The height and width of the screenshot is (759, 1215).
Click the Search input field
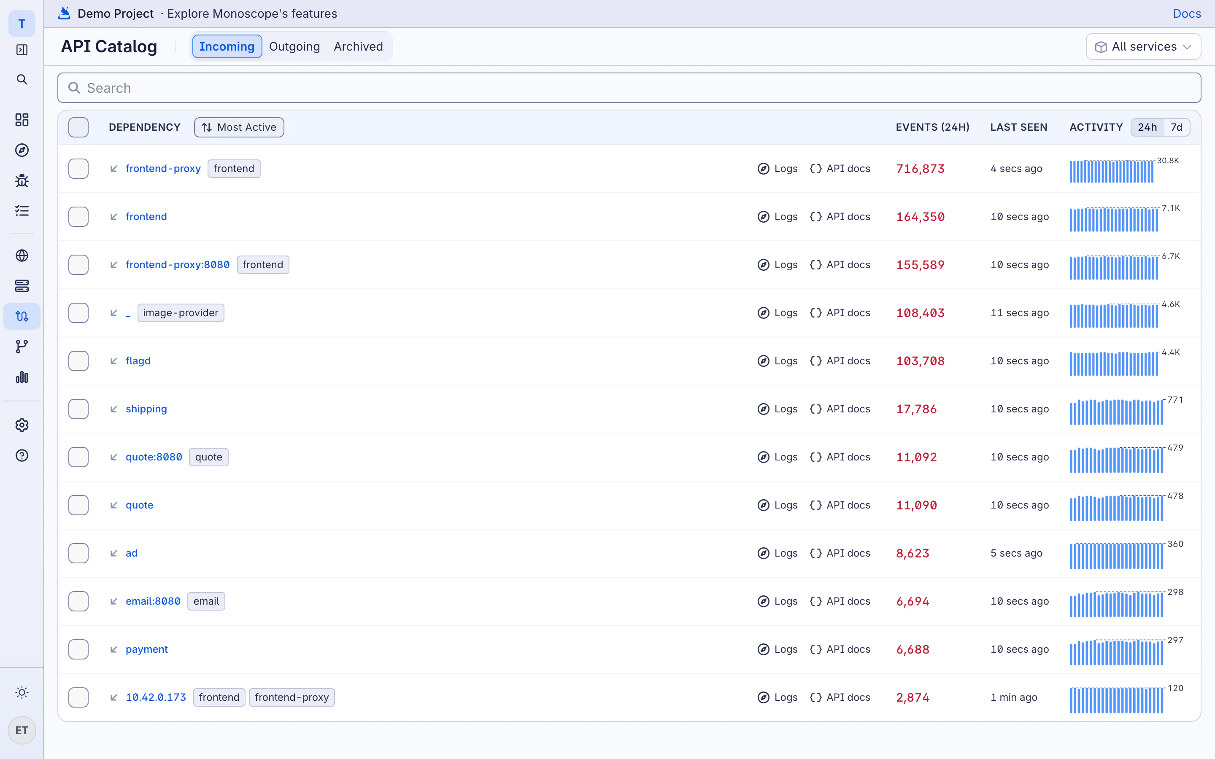point(629,88)
